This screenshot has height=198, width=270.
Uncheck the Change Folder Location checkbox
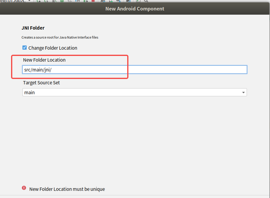click(x=25, y=47)
